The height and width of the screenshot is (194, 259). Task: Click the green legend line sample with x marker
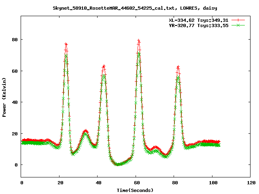(238, 25)
